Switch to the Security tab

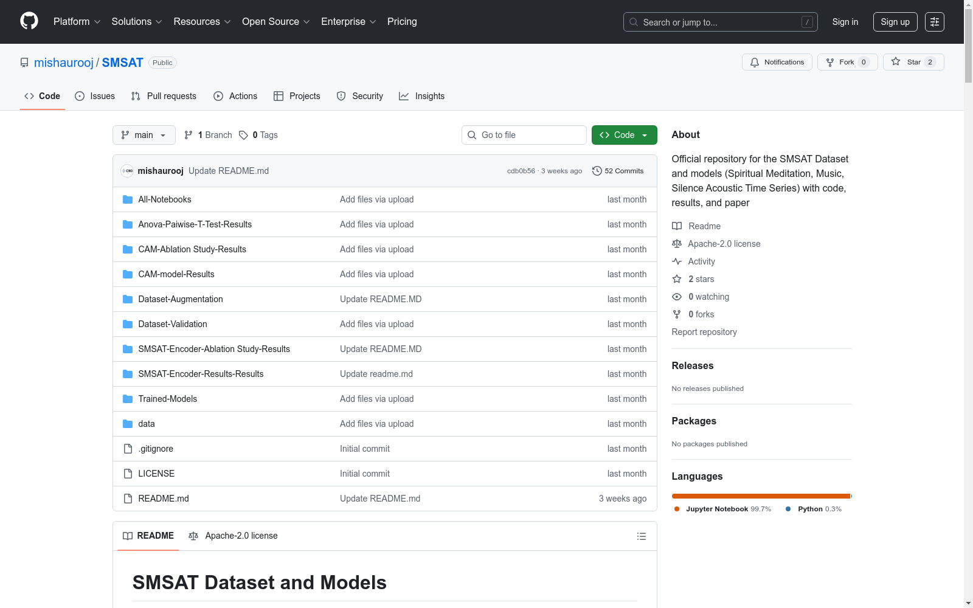(x=360, y=96)
